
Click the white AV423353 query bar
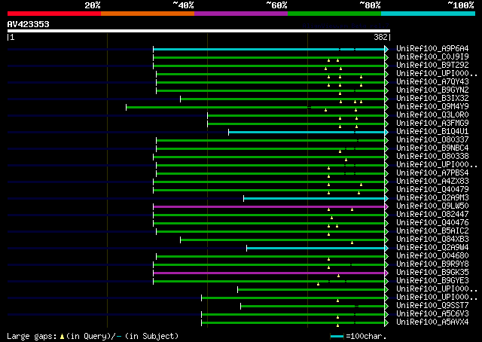[x=199, y=31]
